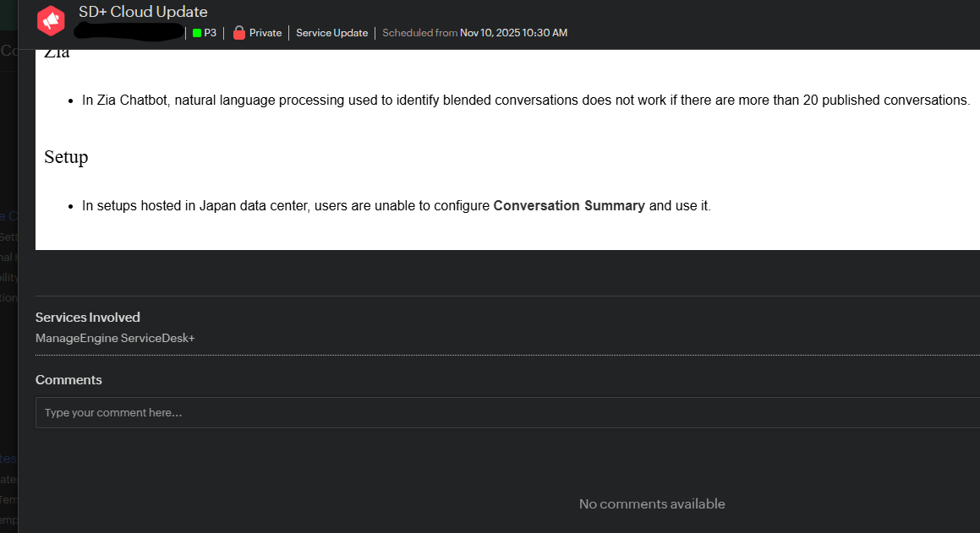Click the green P3 priority indicator

[197, 33]
